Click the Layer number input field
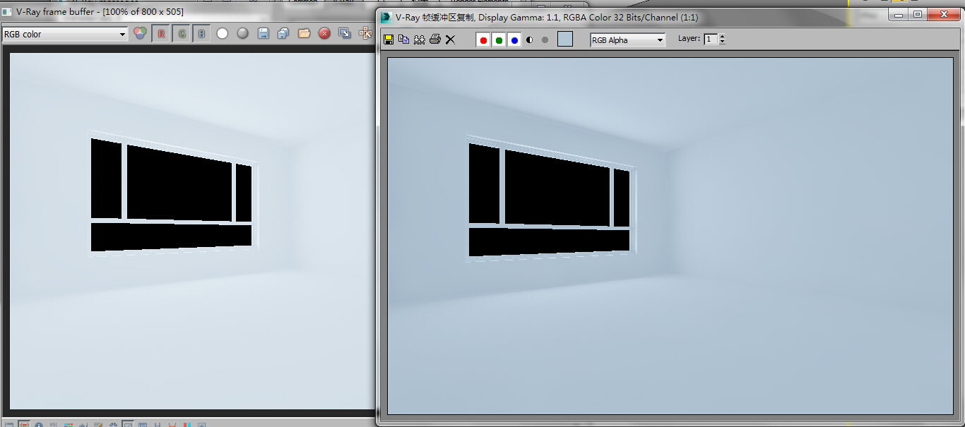 710,40
